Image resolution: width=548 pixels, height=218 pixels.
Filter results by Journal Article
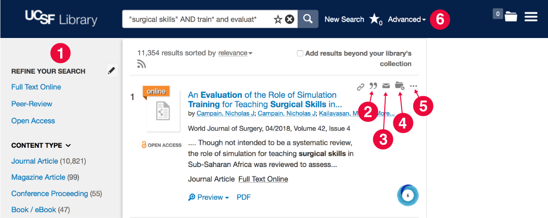(35, 161)
